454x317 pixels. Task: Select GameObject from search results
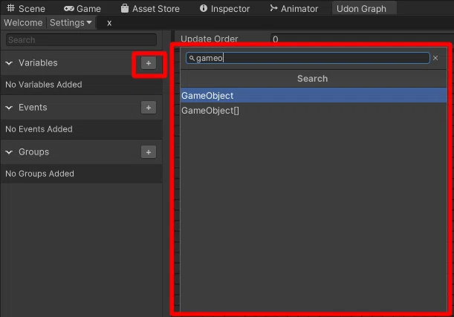(314, 96)
